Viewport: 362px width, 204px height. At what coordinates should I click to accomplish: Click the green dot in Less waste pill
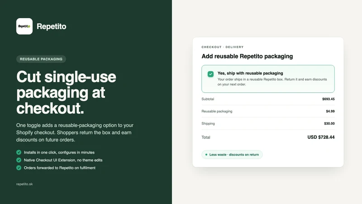206,155
